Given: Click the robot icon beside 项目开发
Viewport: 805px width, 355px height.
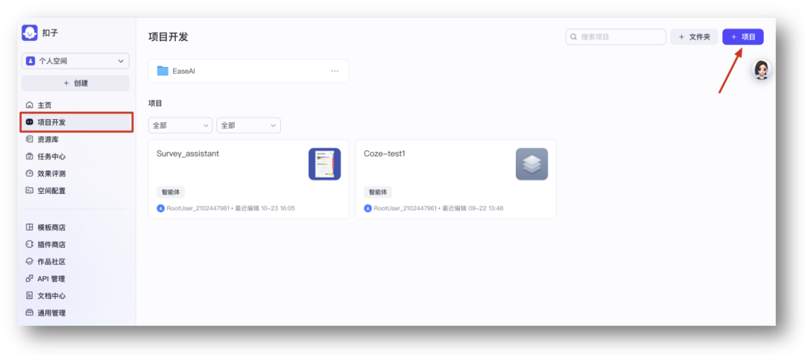Looking at the screenshot, I should (x=29, y=122).
